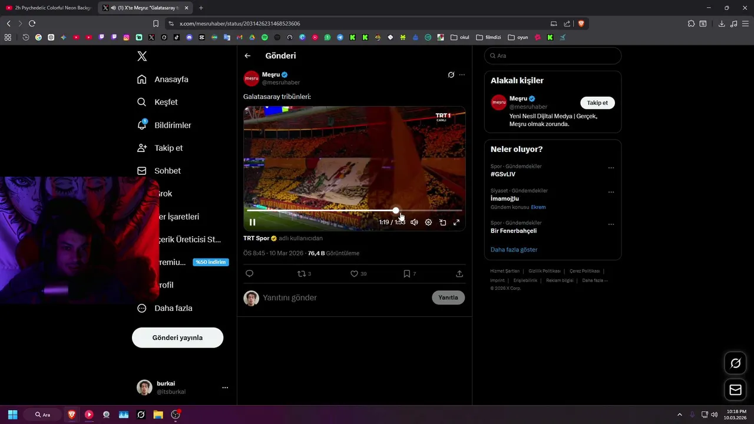This screenshot has height=424, width=754.
Task: Open Meşru profile avatar on the post
Action: 252,78
